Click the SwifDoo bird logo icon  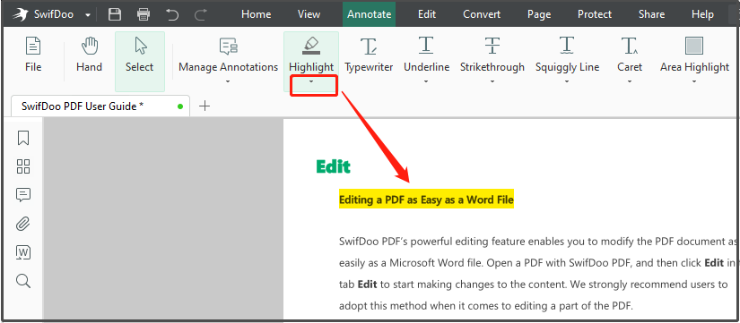(x=20, y=14)
